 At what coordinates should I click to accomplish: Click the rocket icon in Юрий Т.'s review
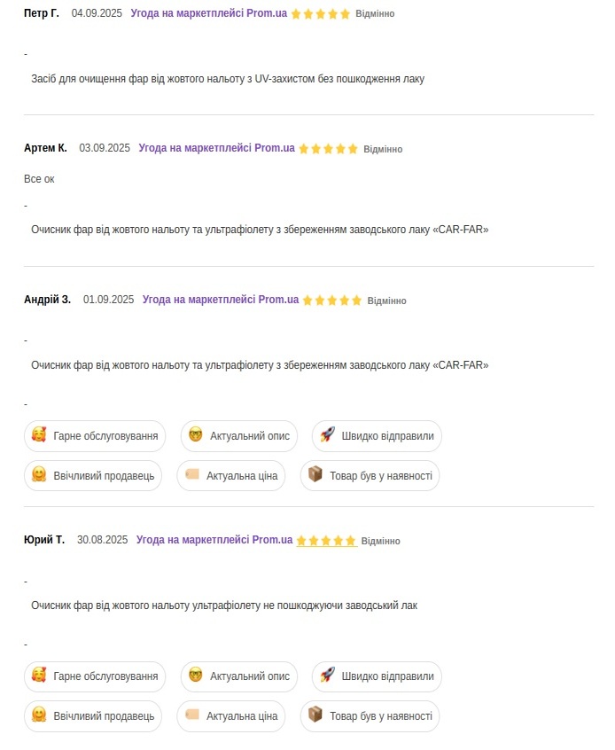(327, 676)
